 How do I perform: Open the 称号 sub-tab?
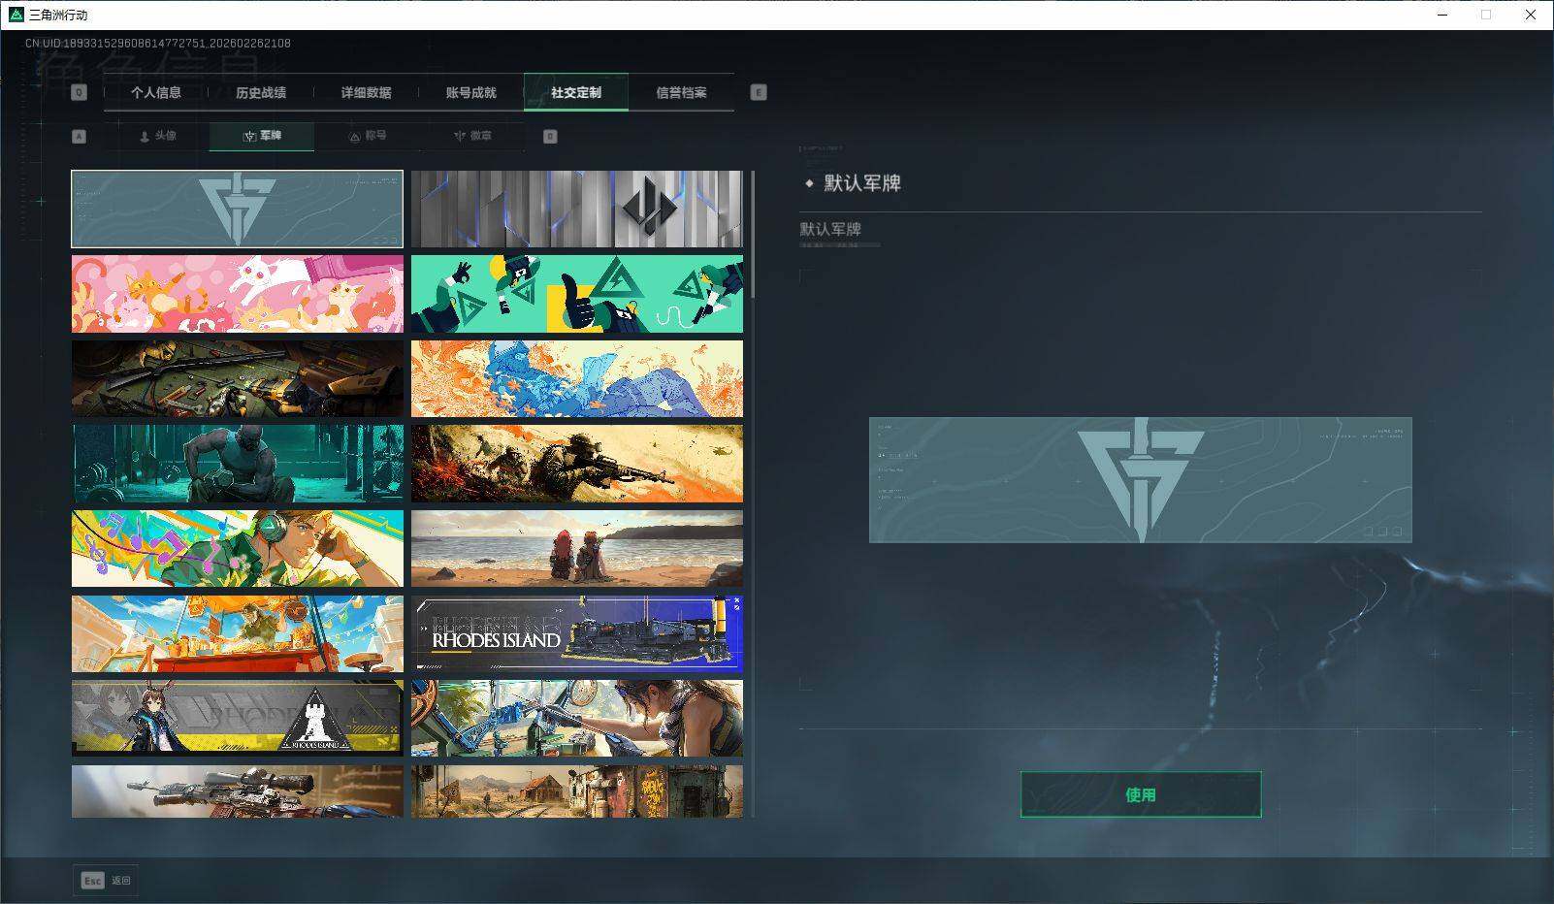pos(368,137)
